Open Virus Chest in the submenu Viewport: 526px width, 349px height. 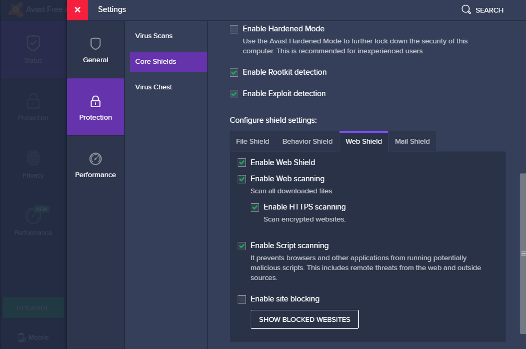(x=154, y=87)
